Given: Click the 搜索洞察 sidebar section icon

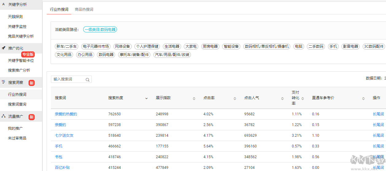Looking at the screenshot, I should pyautogui.click(x=4, y=82).
